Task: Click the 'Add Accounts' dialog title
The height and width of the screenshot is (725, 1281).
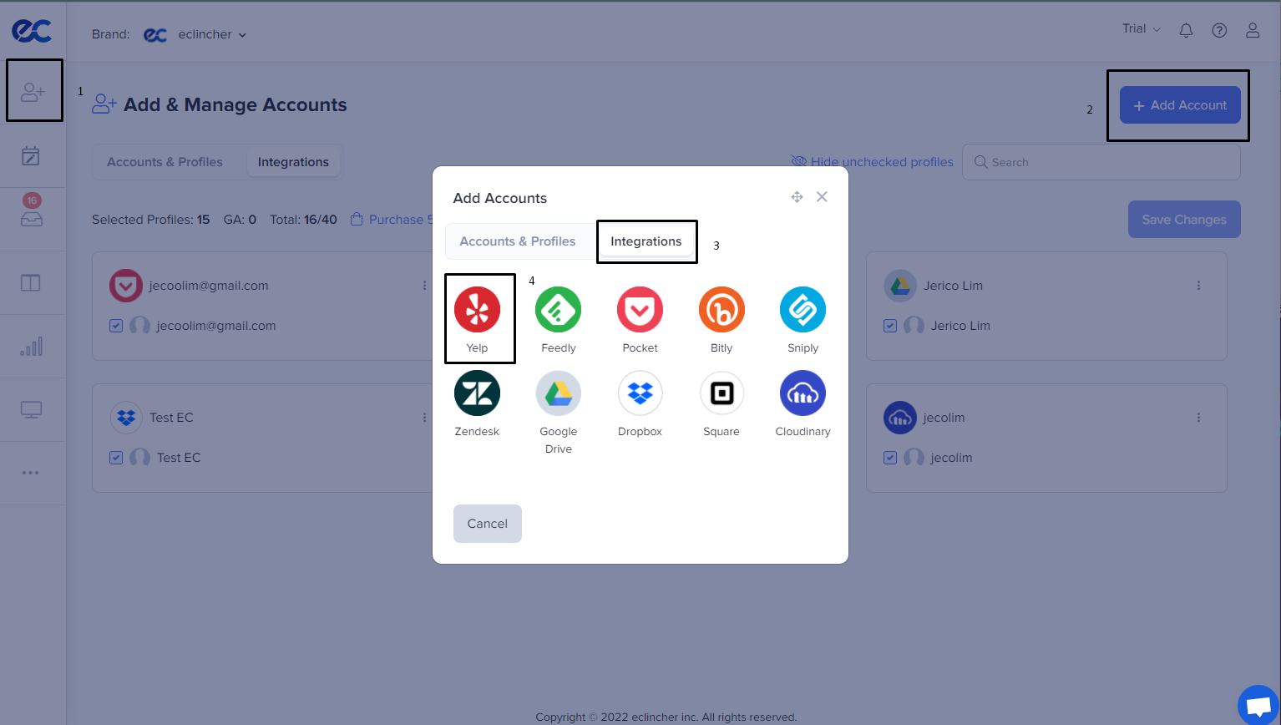Action: 500,198
